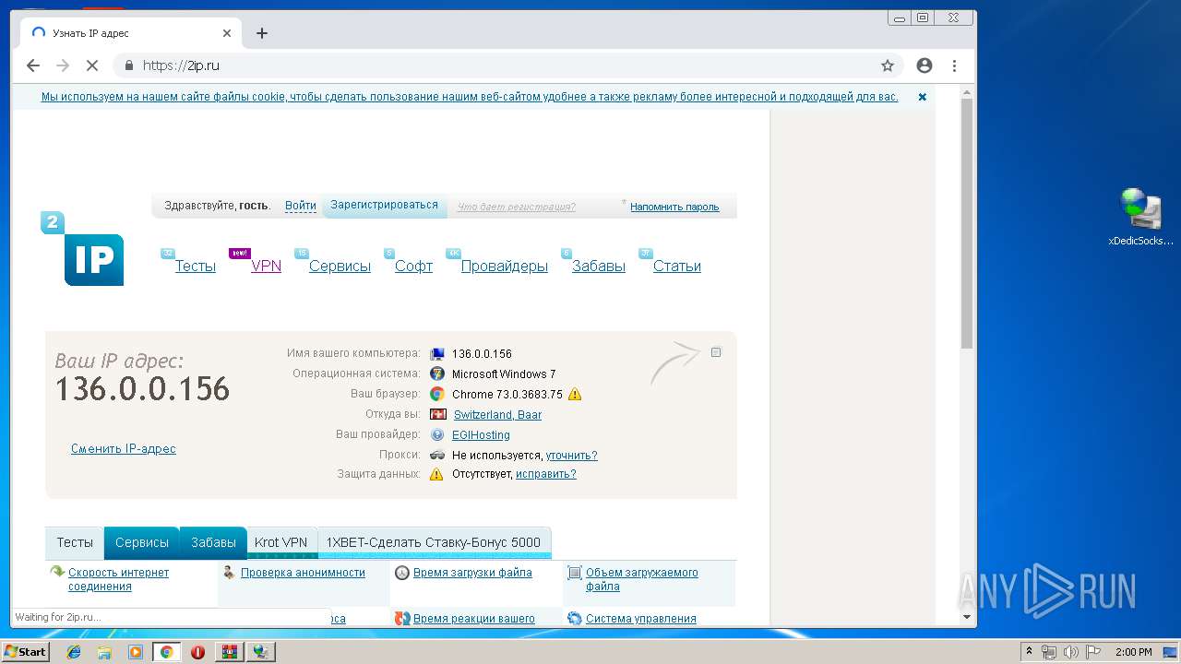Click the site padlock icon in the address bar

128,65
